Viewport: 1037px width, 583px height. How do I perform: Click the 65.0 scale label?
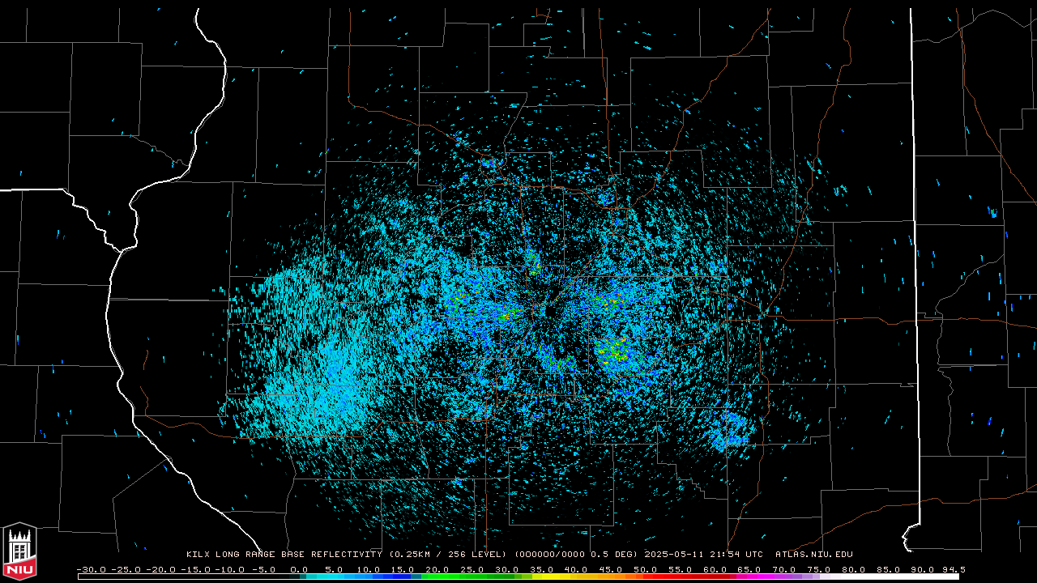click(x=749, y=569)
